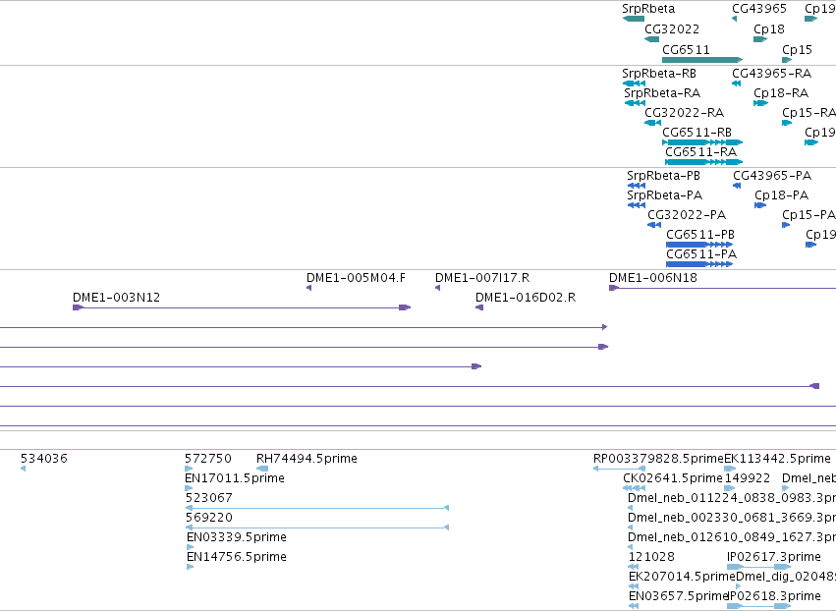The image size is (836, 611).
Task: Select protein SrpRbeta-PB
Action: point(663,176)
